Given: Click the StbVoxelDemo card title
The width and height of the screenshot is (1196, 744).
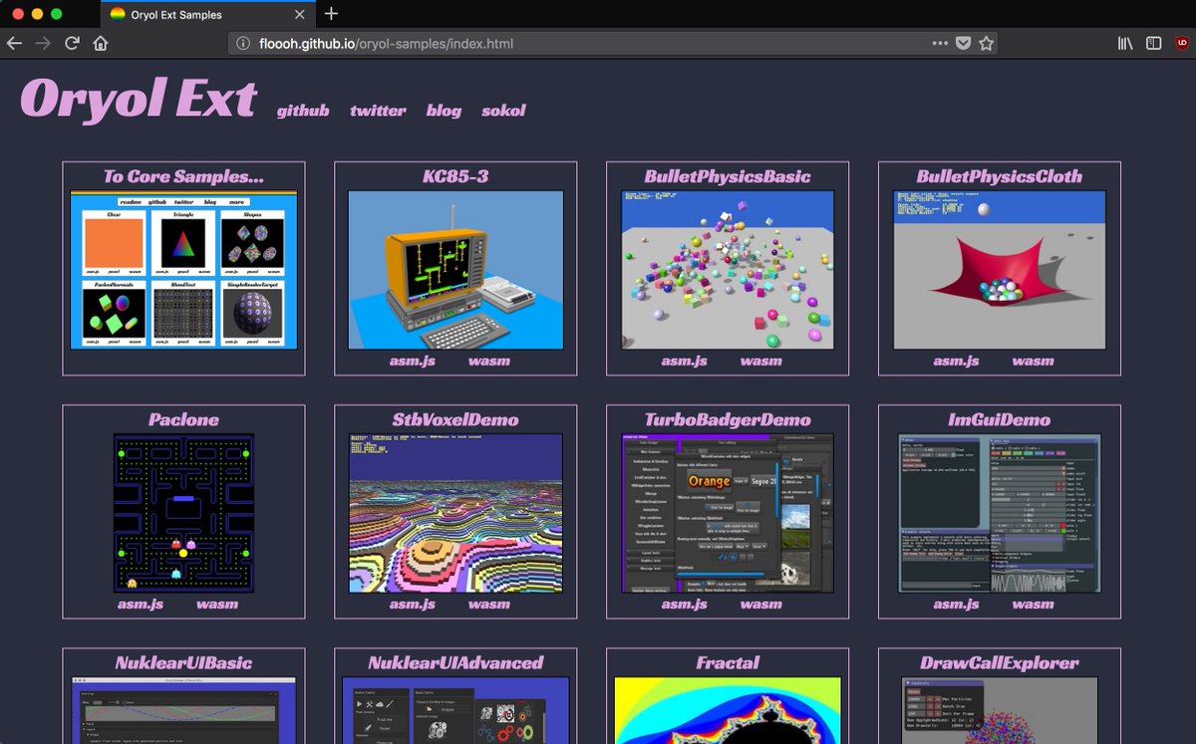Looking at the screenshot, I should tap(455, 419).
